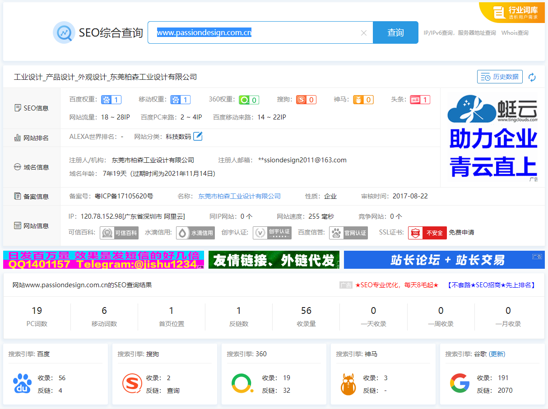Click the Sogou icon in the 搜狗 panel
Image resolution: width=548 pixels, height=409 pixels.
(132, 384)
